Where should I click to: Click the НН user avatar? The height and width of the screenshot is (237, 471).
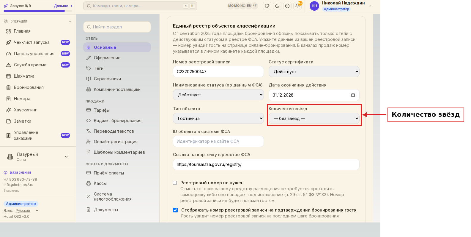314,6
